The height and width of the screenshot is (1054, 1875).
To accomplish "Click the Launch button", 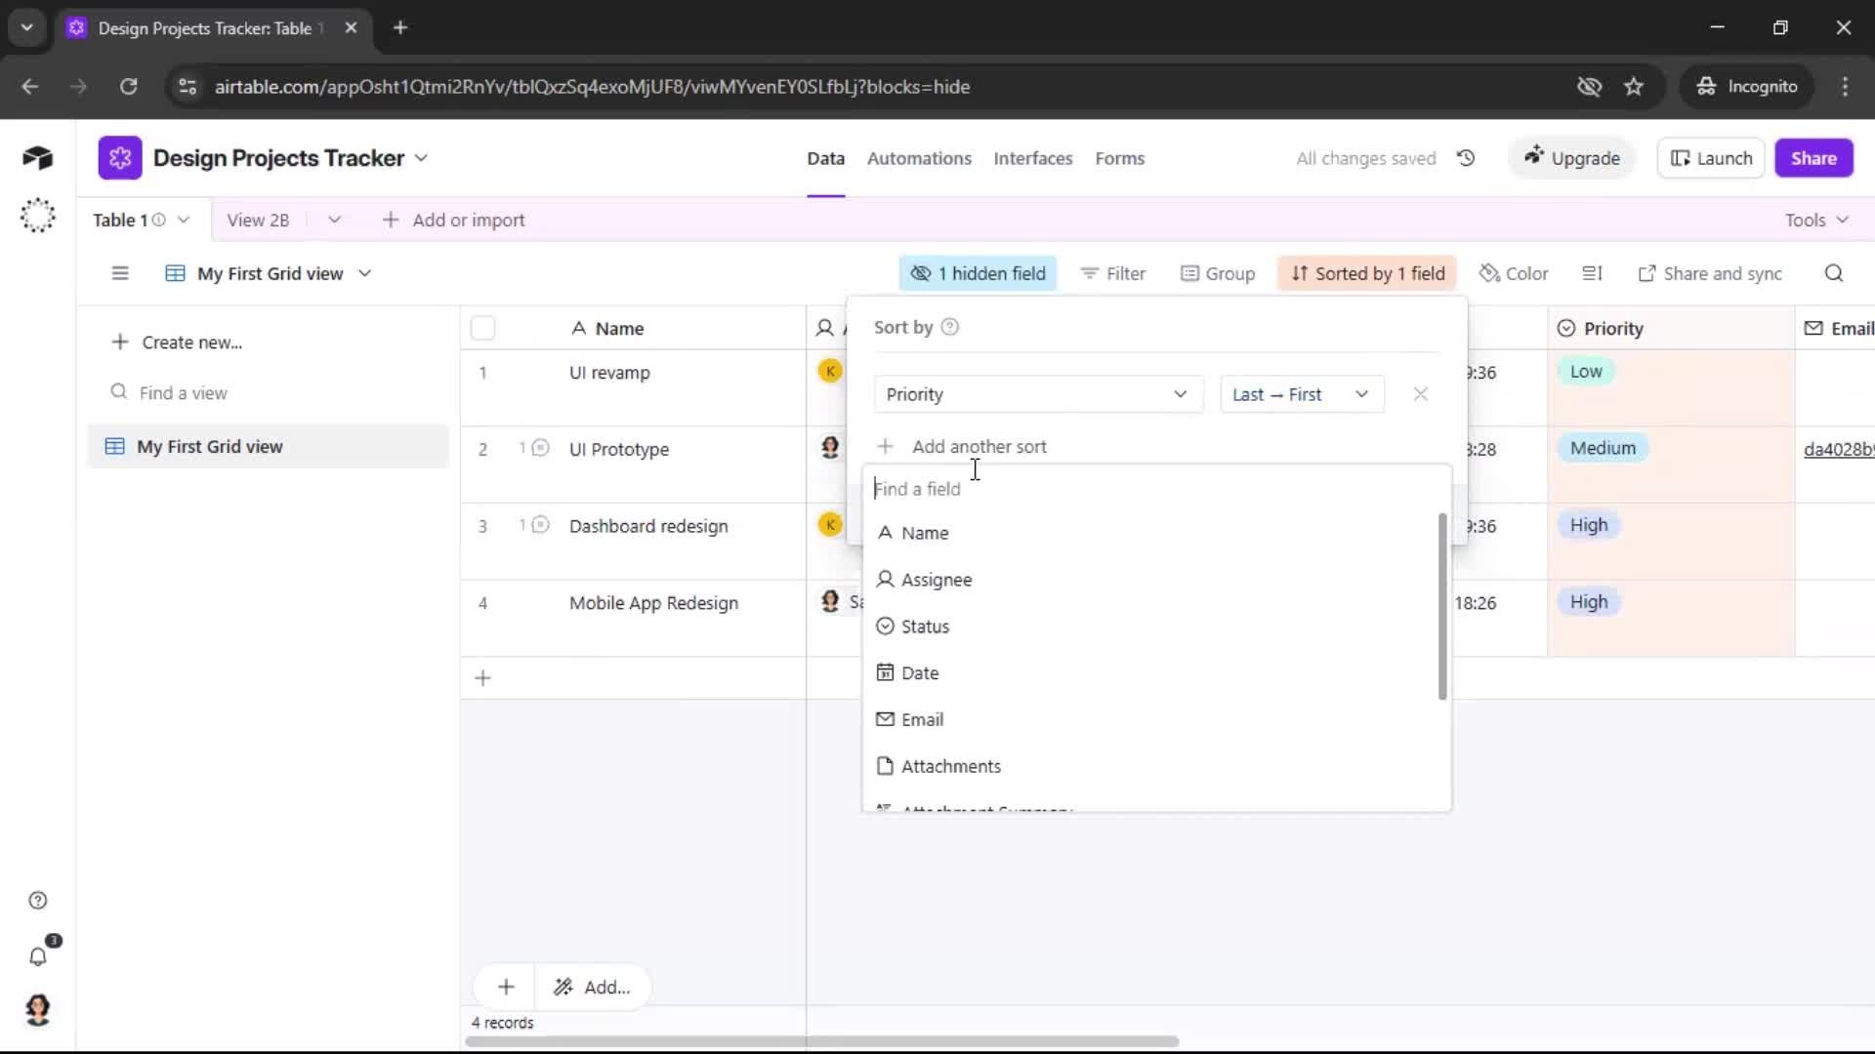I will [1711, 158].
